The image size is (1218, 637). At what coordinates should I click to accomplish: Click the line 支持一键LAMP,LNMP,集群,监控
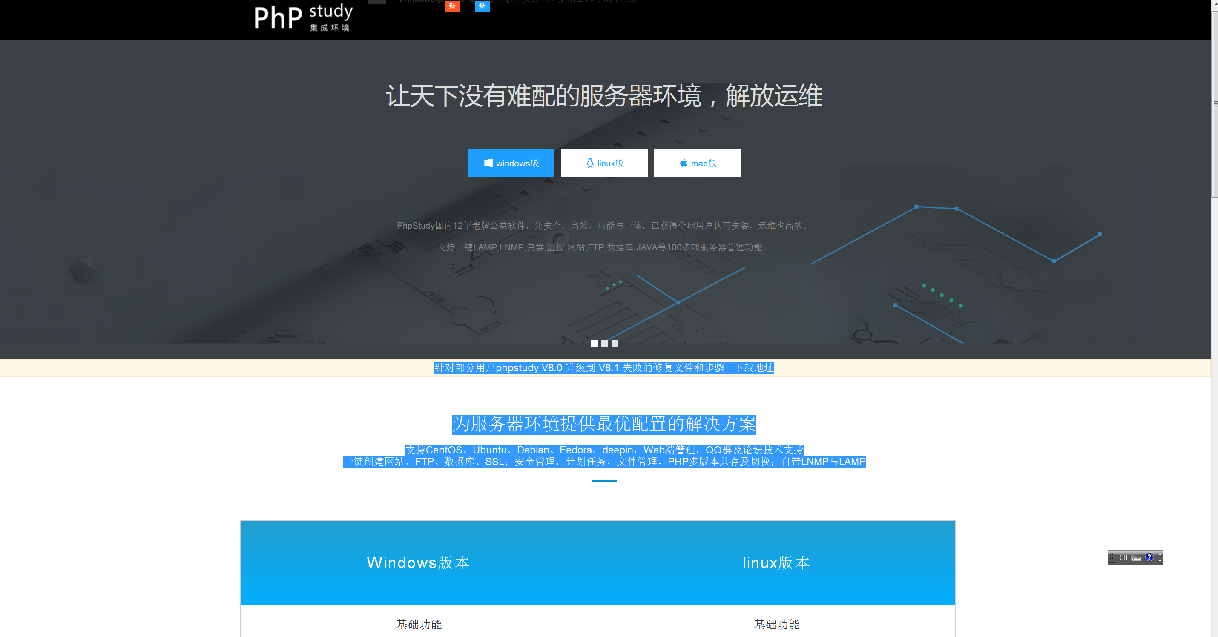[604, 247]
